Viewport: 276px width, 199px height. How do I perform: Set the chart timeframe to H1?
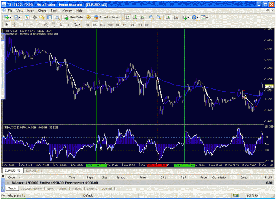tap(117, 25)
